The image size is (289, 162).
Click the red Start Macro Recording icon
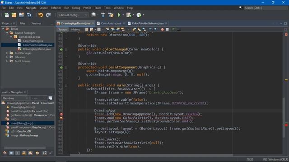[x=162, y=29]
